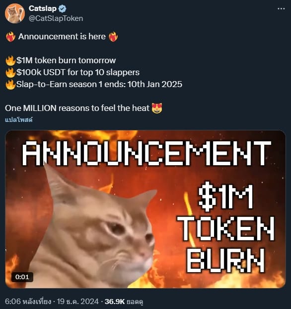Open the @CatSlapToken handle link
The height and width of the screenshot is (309, 291).
(56, 18)
